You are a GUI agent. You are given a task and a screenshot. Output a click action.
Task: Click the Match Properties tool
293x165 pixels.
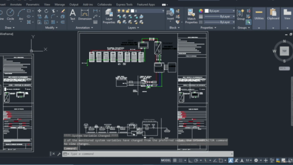[191, 16]
